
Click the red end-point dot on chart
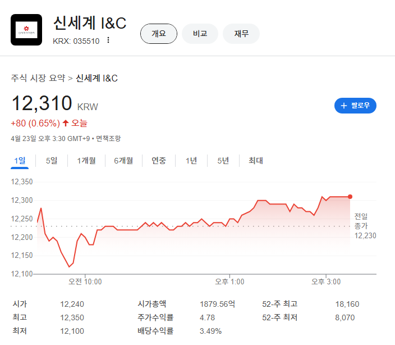click(x=350, y=197)
